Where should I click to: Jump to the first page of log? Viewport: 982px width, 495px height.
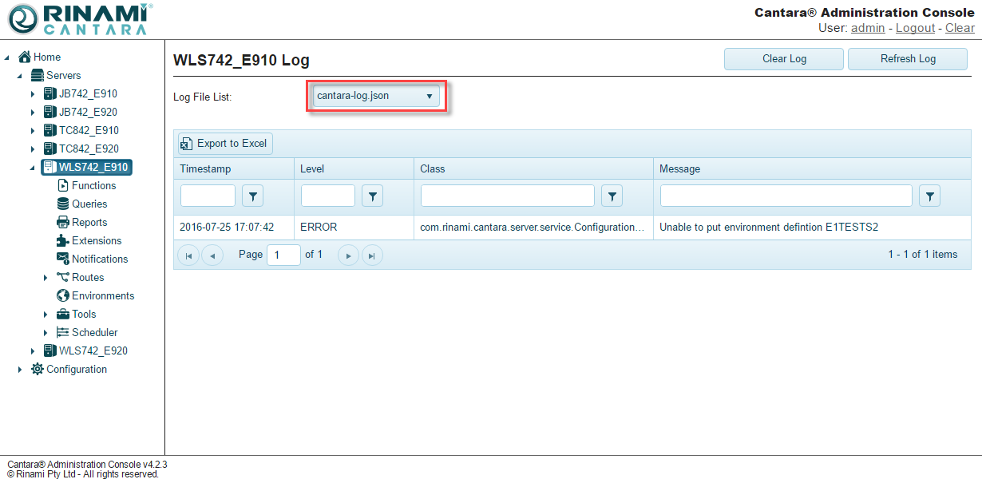[x=188, y=255]
